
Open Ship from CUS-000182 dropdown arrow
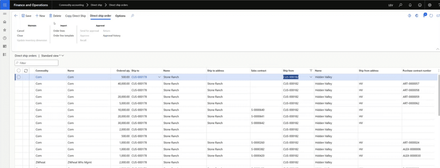pyautogui.click(x=311, y=77)
